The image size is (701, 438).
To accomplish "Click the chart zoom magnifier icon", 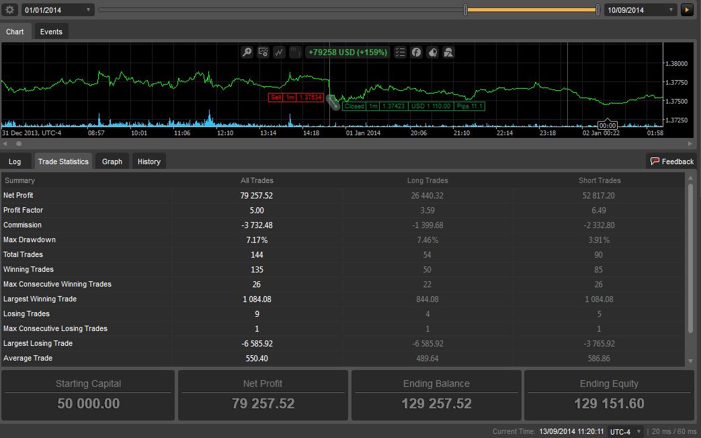I will coord(247,52).
